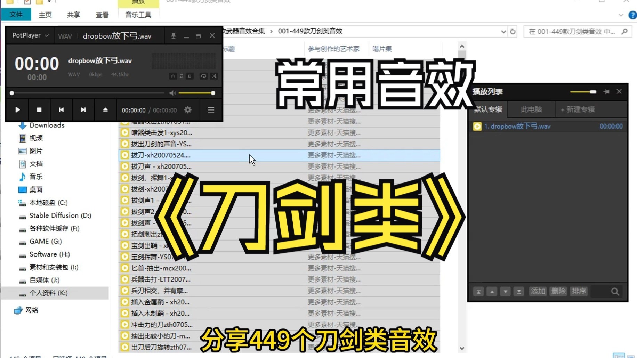Click the file list scroll-down arrow

(462, 348)
